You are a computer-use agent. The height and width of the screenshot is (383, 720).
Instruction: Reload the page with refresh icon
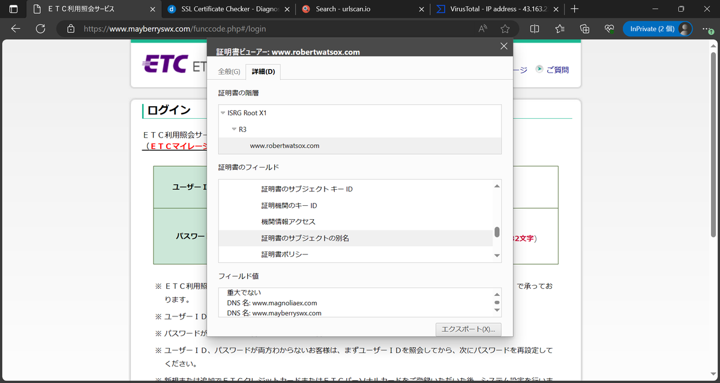pos(41,28)
